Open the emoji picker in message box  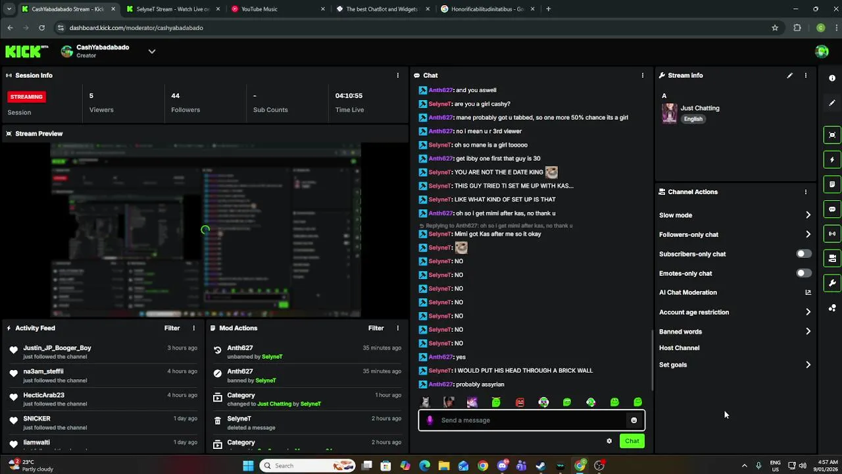click(x=633, y=420)
